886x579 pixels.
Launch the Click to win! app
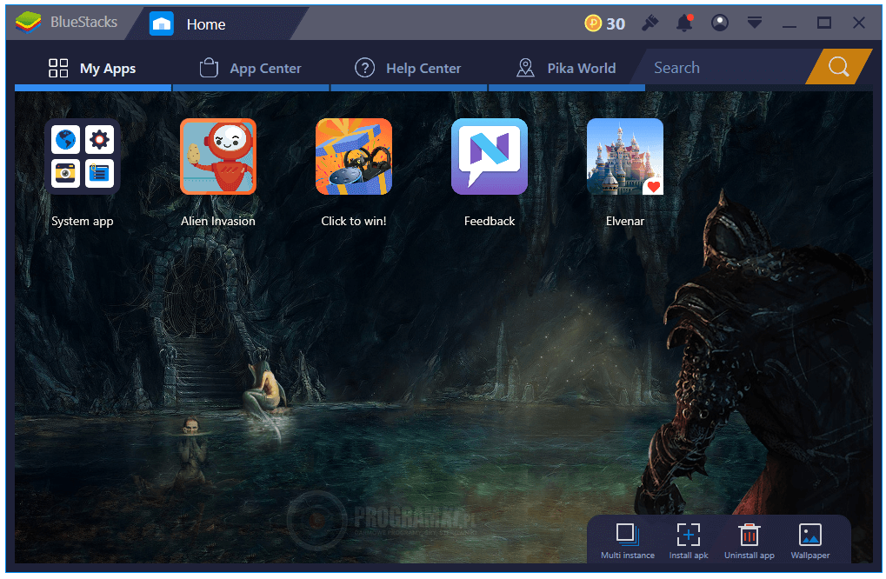pos(354,156)
